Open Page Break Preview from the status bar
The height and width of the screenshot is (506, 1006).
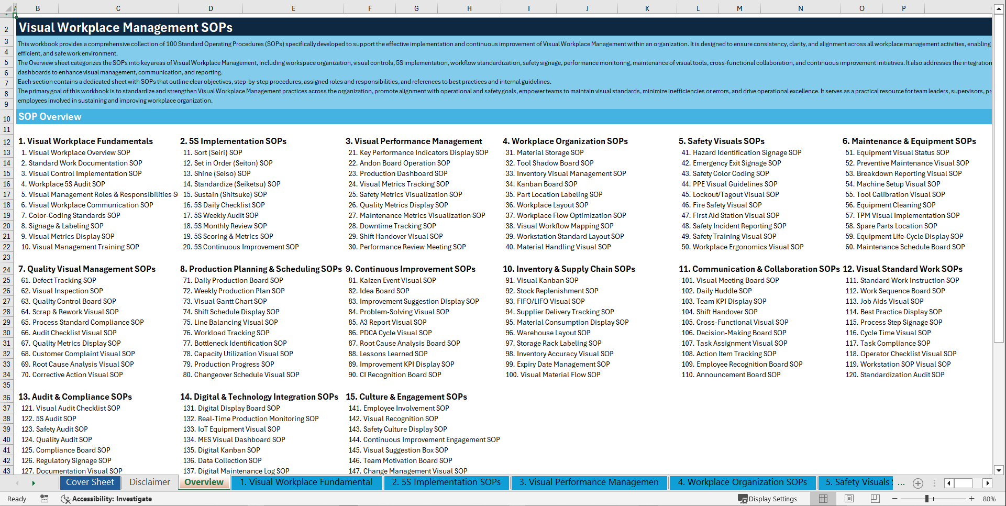tap(875, 499)
